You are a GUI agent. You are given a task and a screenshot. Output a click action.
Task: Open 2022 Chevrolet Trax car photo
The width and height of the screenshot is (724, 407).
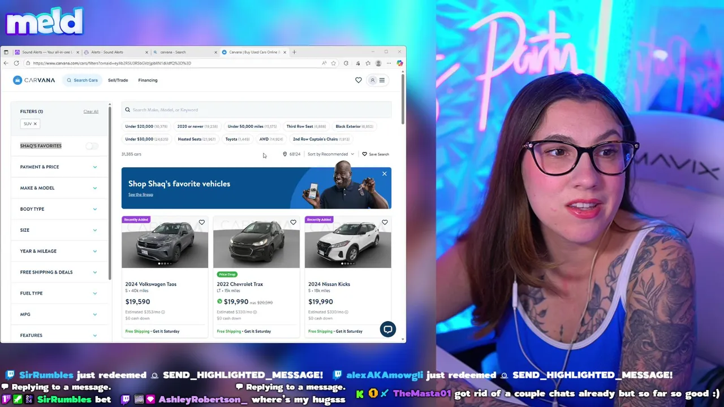click(256, 242)
